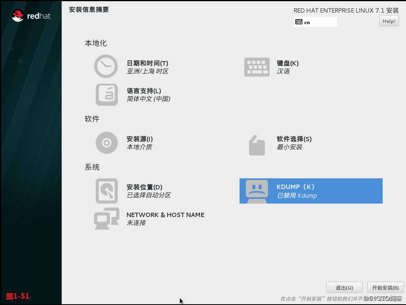Click the 最小安装 status text
The width and height of the screenshot is (406, 305).
click(x=289, y=147)
